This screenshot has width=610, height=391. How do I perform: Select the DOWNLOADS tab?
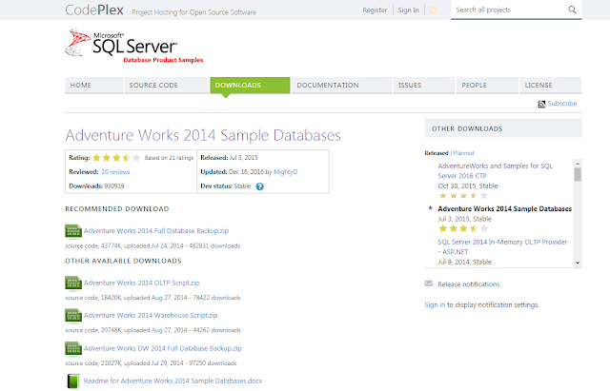(250, 85)
